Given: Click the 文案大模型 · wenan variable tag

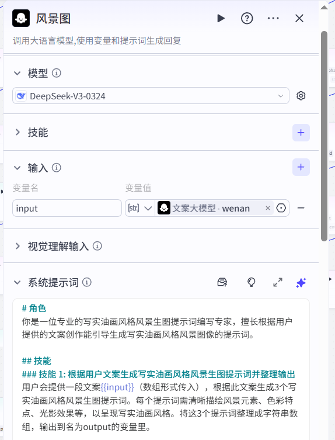Looking at the screenshot, I should coord(215,208).
